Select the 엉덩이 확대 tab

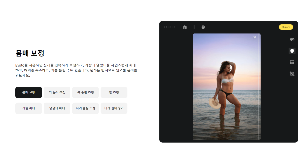coord(57,108)
